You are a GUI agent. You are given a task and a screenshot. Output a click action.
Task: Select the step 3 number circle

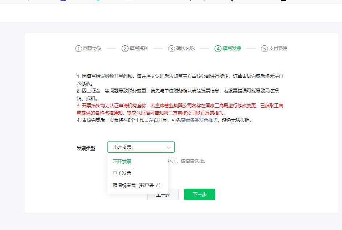[171, 49]
